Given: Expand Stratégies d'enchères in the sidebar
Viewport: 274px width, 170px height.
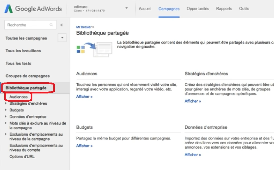Looking at the screenshot, I should click(x=6, y=103).
